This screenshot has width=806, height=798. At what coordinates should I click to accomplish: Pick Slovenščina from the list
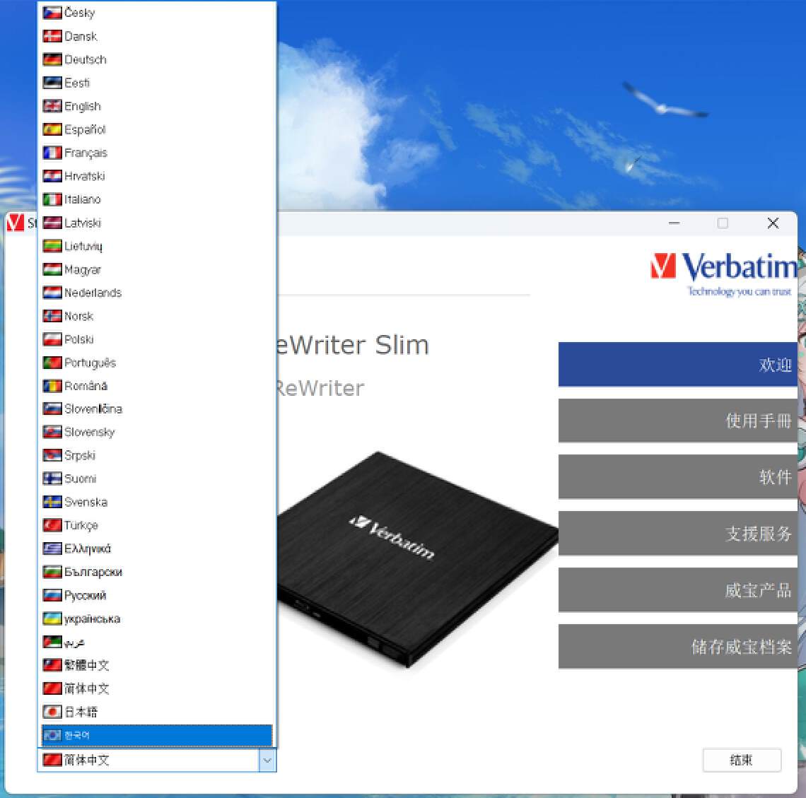click(157, 409)
